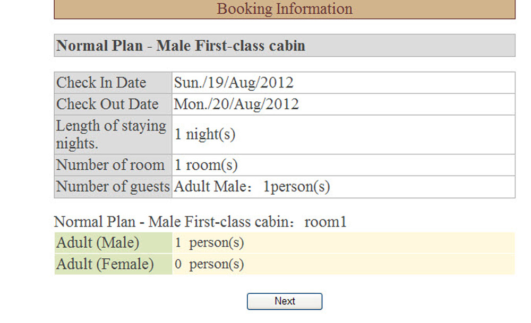531x323 pixels.
Task: Select the 1 room(s) value cell
Action: click(x=344, y=165)
